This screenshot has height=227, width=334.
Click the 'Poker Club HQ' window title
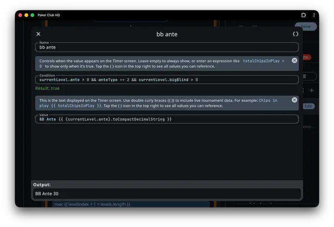click(x=49, y=15)
